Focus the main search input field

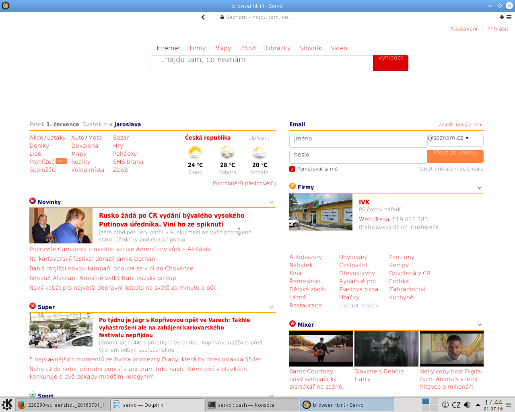point(262,63)
